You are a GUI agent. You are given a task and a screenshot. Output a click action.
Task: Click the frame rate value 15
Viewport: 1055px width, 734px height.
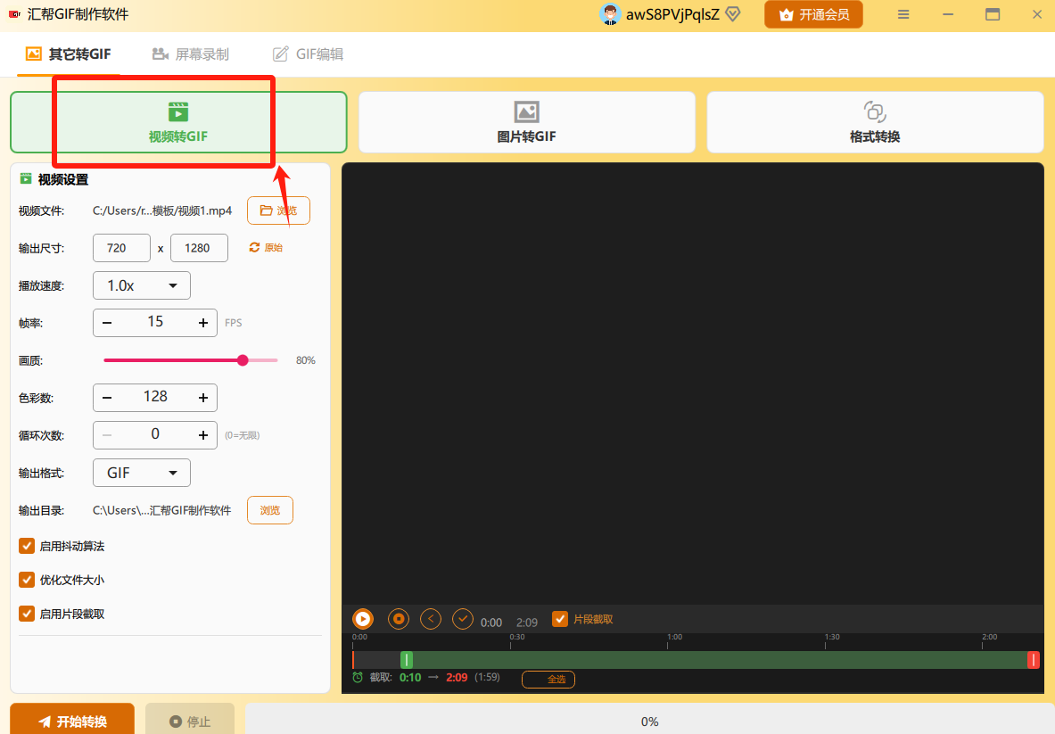tap(155, 322)
